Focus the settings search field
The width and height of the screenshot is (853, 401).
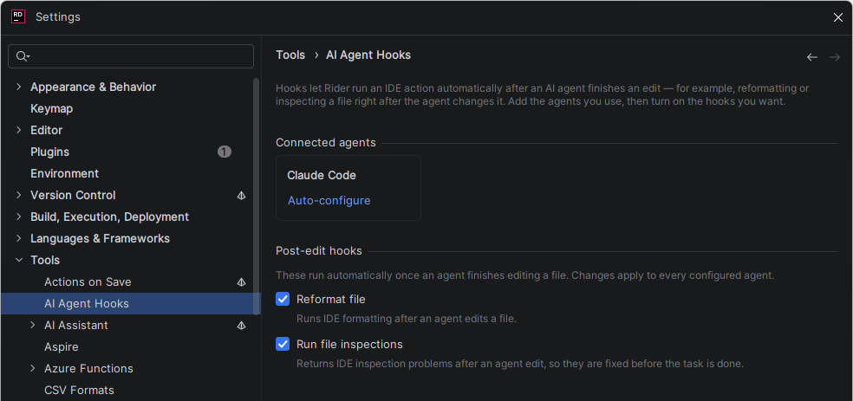coord(131,56)
